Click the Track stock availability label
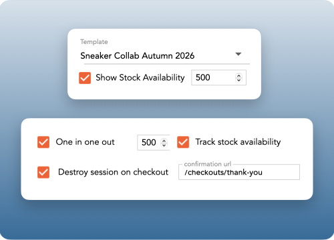 click(238, 142)
